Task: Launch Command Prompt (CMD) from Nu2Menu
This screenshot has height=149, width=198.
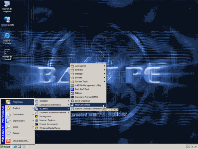Action: point(88,97)
